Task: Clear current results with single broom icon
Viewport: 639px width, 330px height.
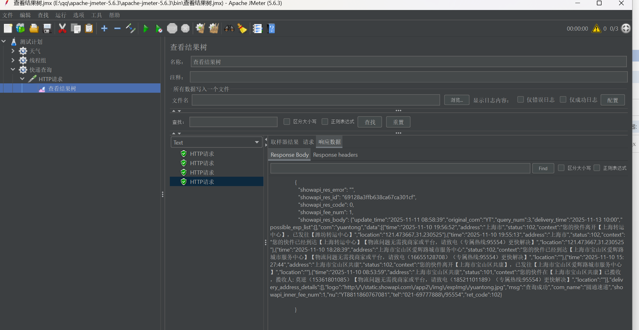Action: coord(200,28)
